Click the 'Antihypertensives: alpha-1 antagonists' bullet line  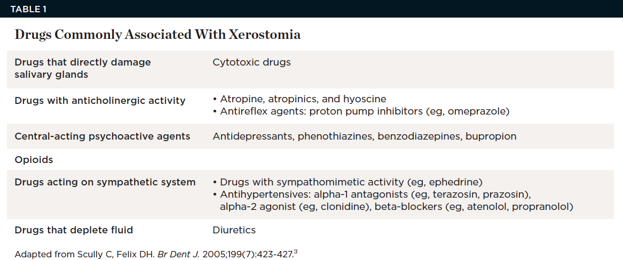(375, 194)
